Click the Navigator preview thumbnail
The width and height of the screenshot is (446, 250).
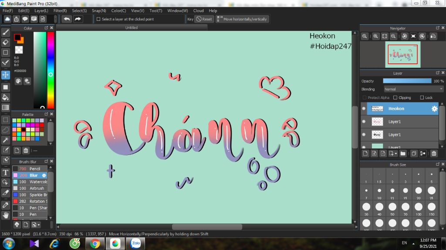point(402,54)
